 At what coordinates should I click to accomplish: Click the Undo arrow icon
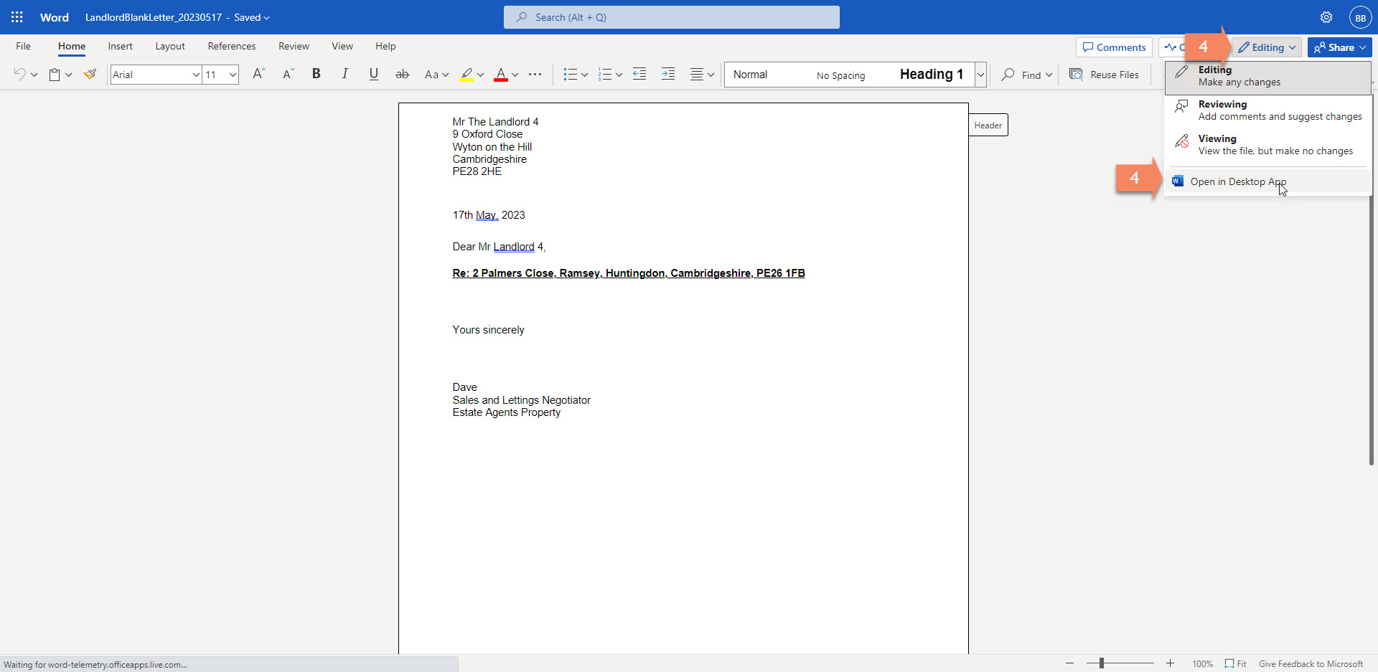(19, 74)
